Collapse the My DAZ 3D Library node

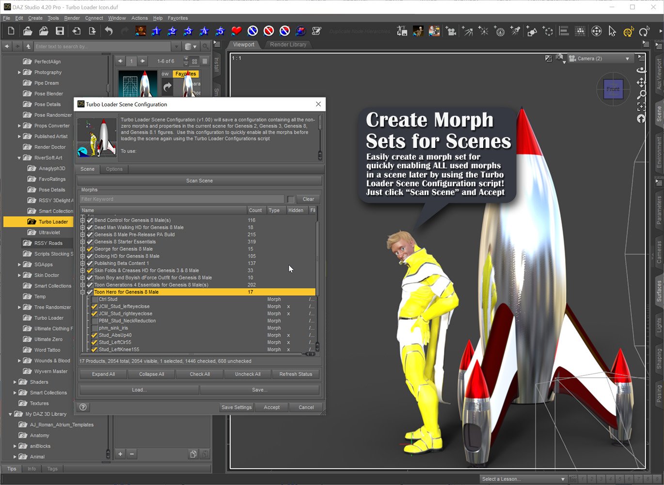click(10, 414)
